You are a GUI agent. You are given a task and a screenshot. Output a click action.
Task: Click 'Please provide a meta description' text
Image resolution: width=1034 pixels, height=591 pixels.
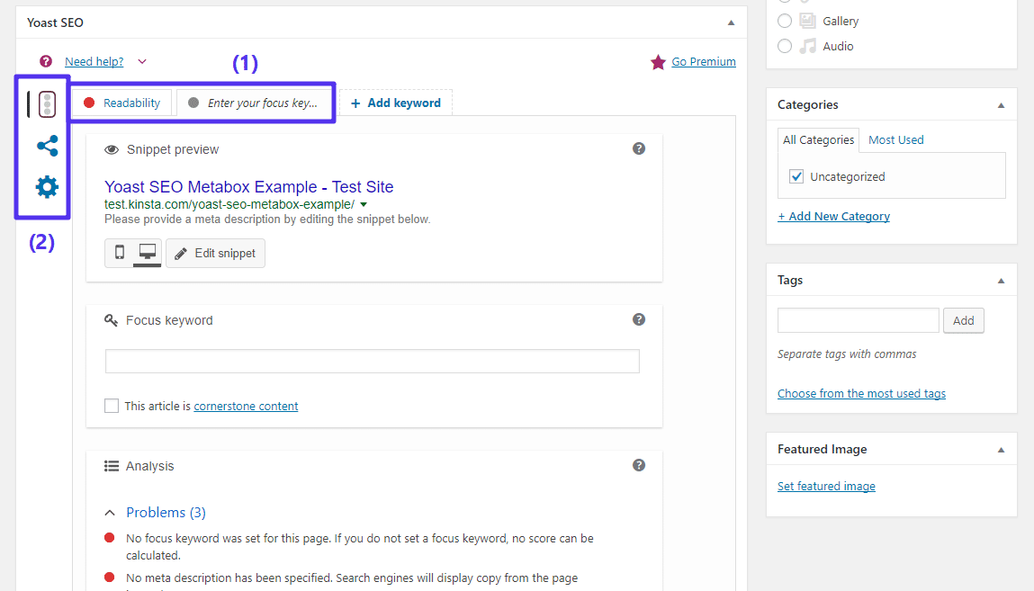click(267, 219)
